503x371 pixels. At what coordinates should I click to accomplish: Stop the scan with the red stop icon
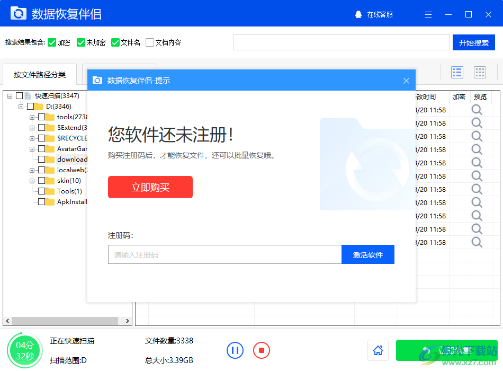click(261, 350)
